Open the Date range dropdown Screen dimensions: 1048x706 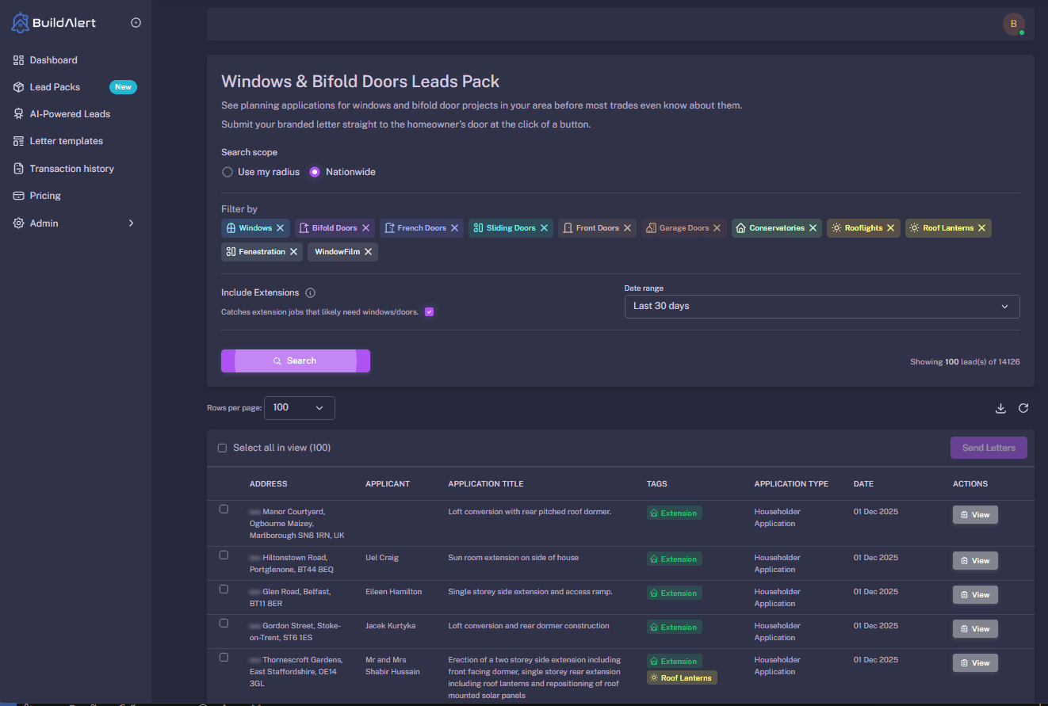822,306
